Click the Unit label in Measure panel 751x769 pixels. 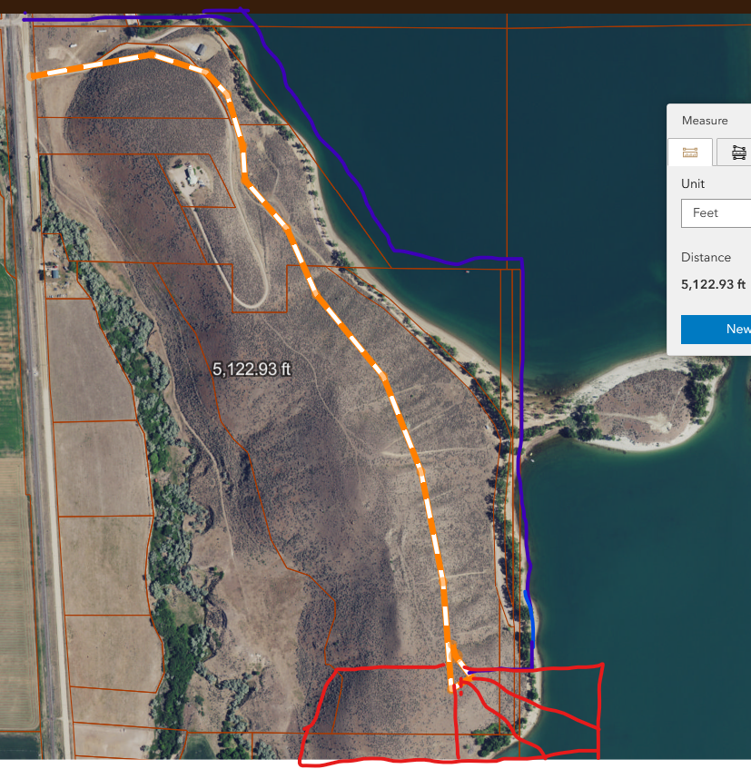tap(693, 184)
